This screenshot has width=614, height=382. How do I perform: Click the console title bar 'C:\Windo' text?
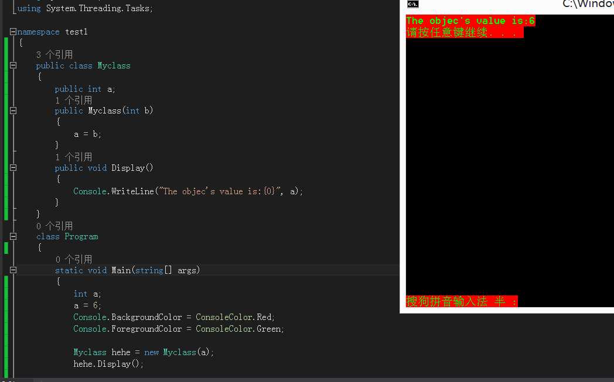(588, 4)
